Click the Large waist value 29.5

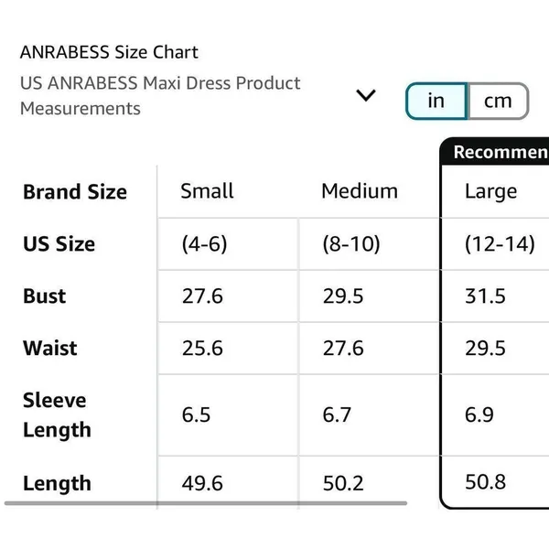485,349
